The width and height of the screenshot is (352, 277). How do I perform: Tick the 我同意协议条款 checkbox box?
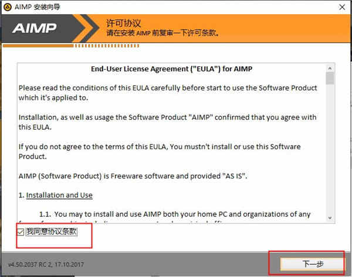tap(21, 232)
